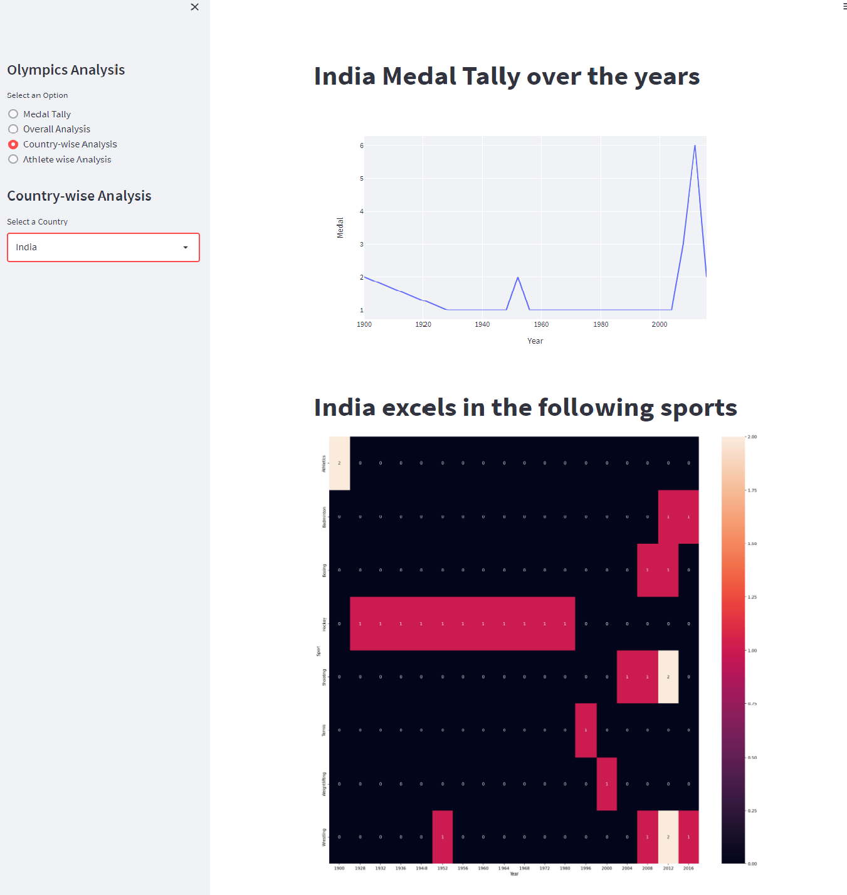Click the 2012 peak on the line chart
The width and height of the screenshot is (847, 895).
tap(695, 146)
